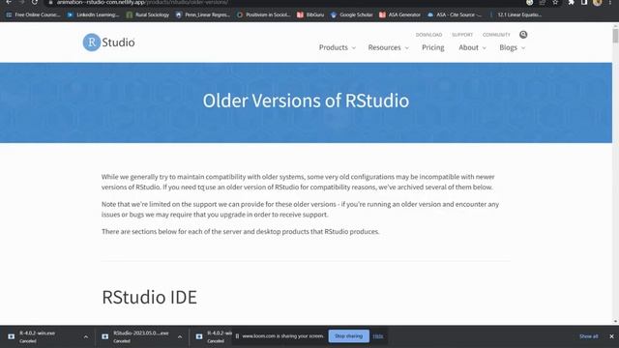
Task: Open options arrow for first R-4.0.2-win.exe download
Action: tap(86, 337)
